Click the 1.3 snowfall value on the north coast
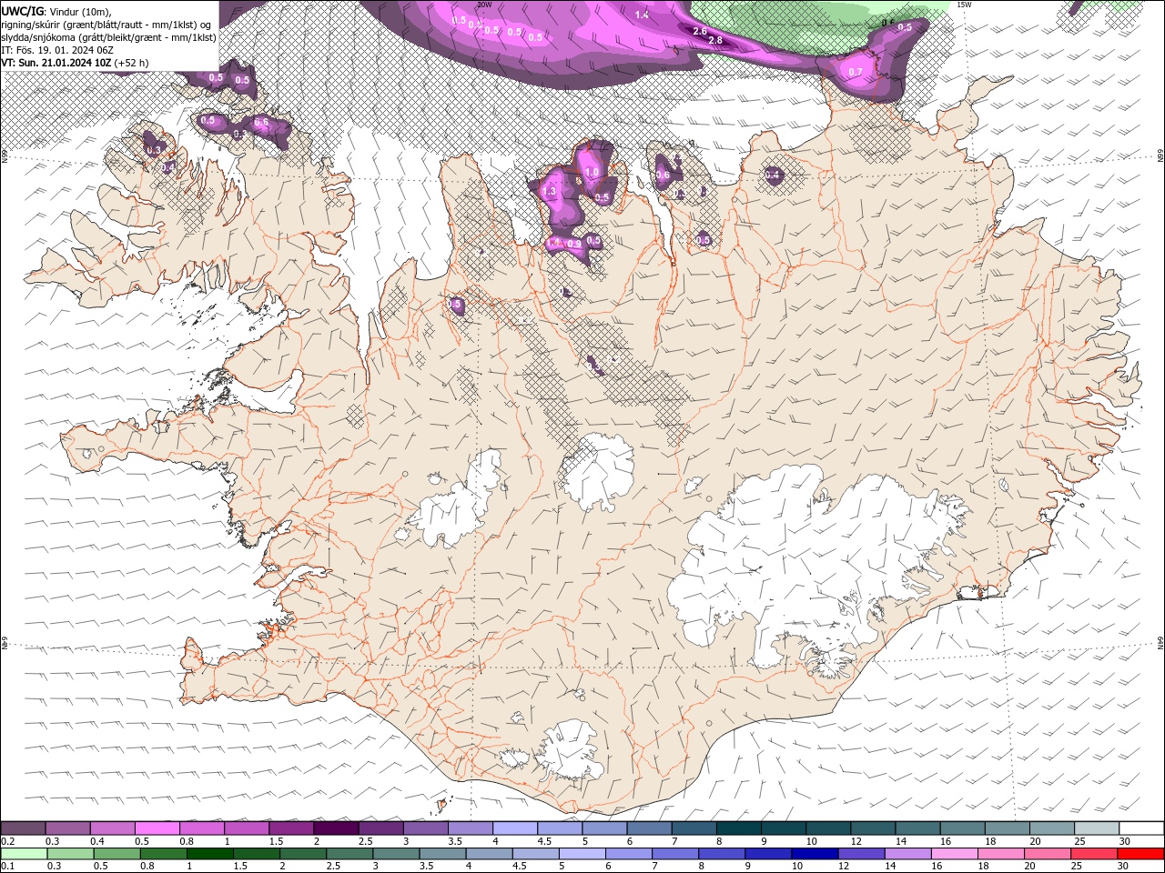 (x=549, y=192)
